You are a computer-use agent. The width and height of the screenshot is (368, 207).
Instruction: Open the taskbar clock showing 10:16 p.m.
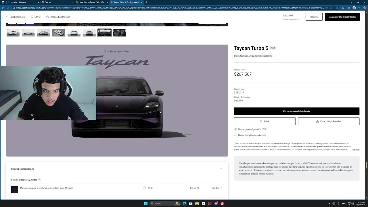[x=361, y=204]
